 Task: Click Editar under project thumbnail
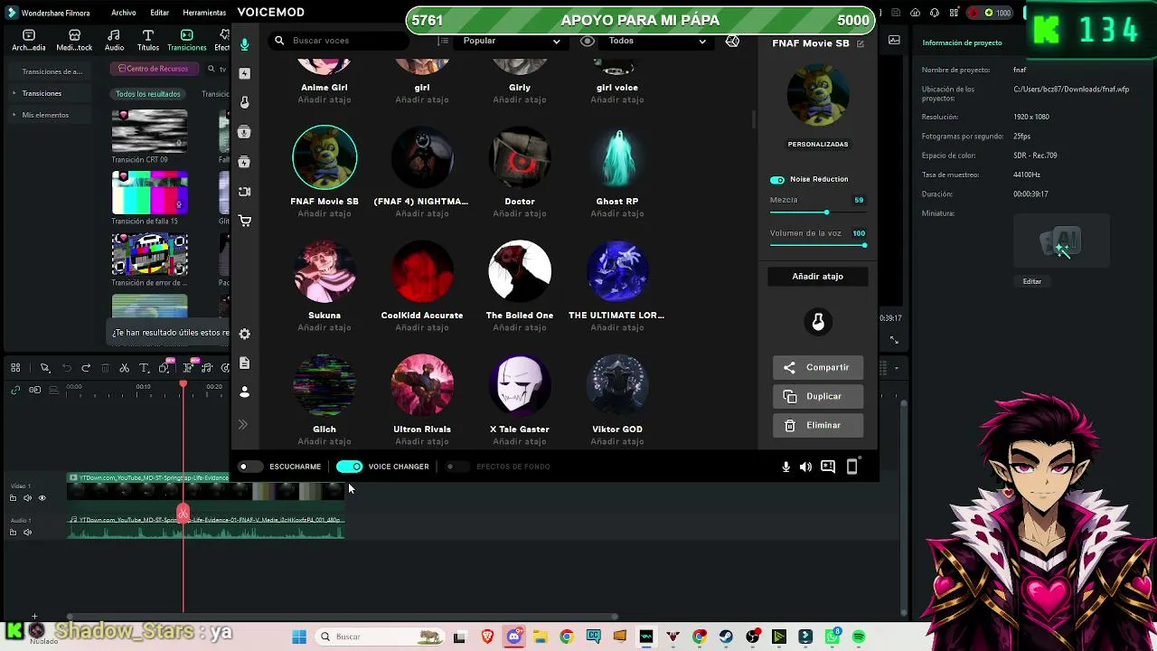[1032, 281]
